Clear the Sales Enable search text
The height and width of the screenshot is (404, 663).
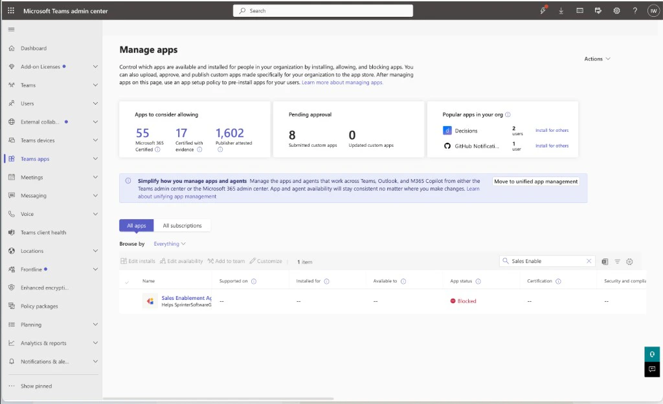[x=589, y=261]
